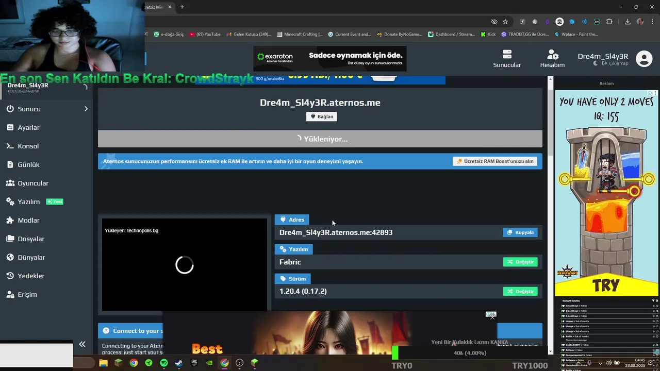
Task: Click the Fabric software name
Action: coord(290,262)
